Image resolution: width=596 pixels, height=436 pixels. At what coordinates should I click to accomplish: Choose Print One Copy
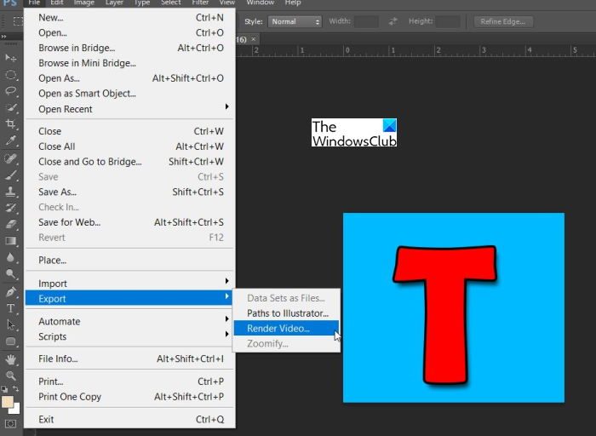coord(129,397)
